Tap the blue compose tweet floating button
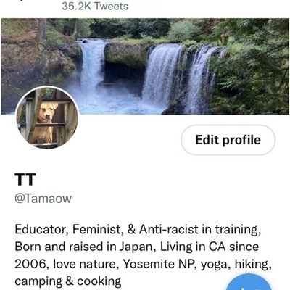The height and width of the screenshot is (290, 290). (249, 283)
